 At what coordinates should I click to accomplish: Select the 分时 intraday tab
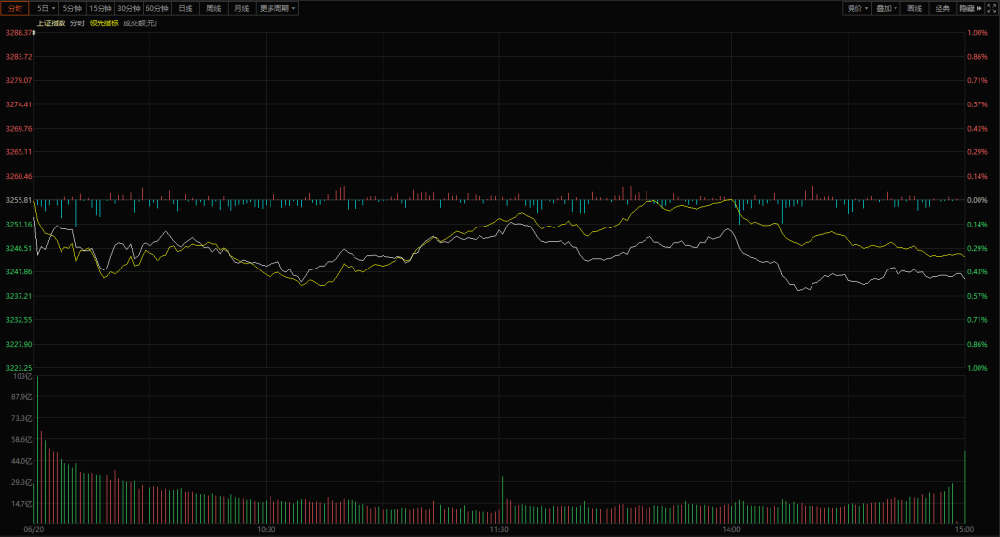click(x=16, y=8)
